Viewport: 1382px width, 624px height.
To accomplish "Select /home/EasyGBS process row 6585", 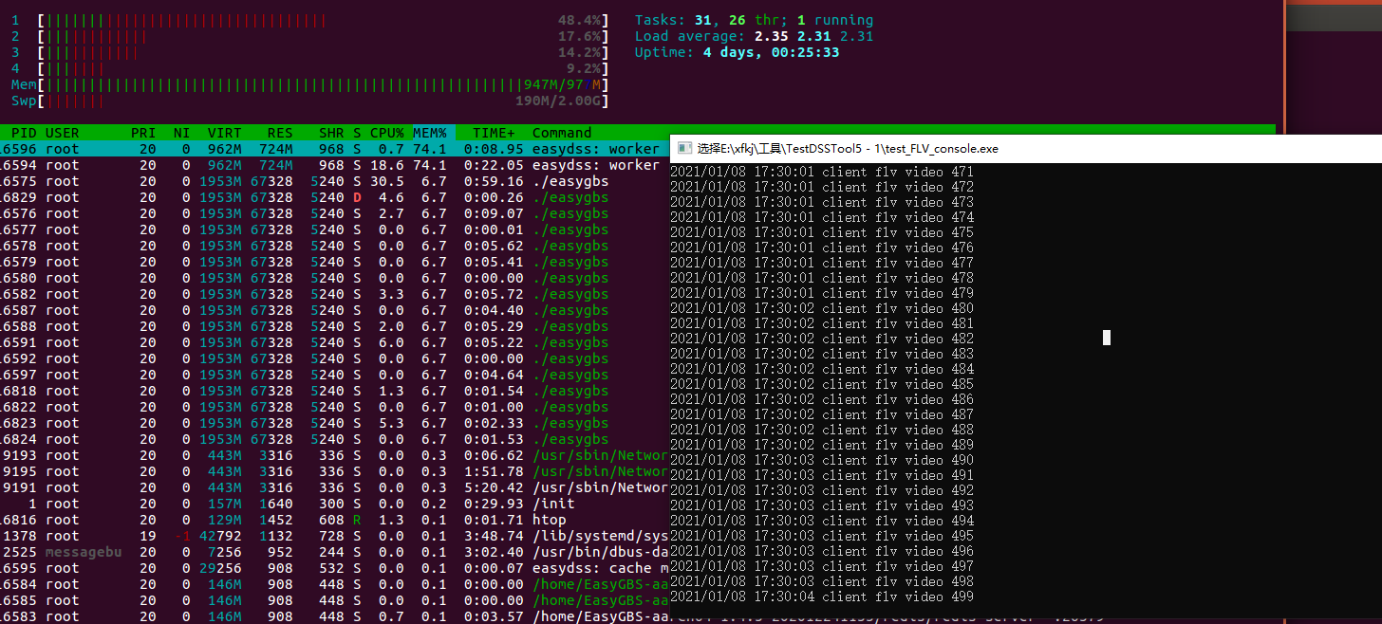I will coord(334,600).
